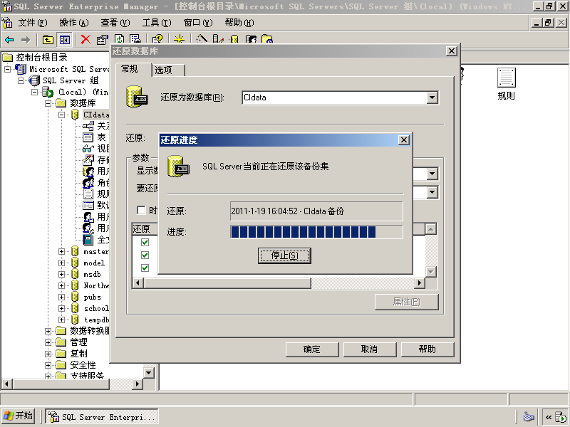This screenshot has width=570, height=427.
Task: Expand the model database node
Action: point(61,263)
